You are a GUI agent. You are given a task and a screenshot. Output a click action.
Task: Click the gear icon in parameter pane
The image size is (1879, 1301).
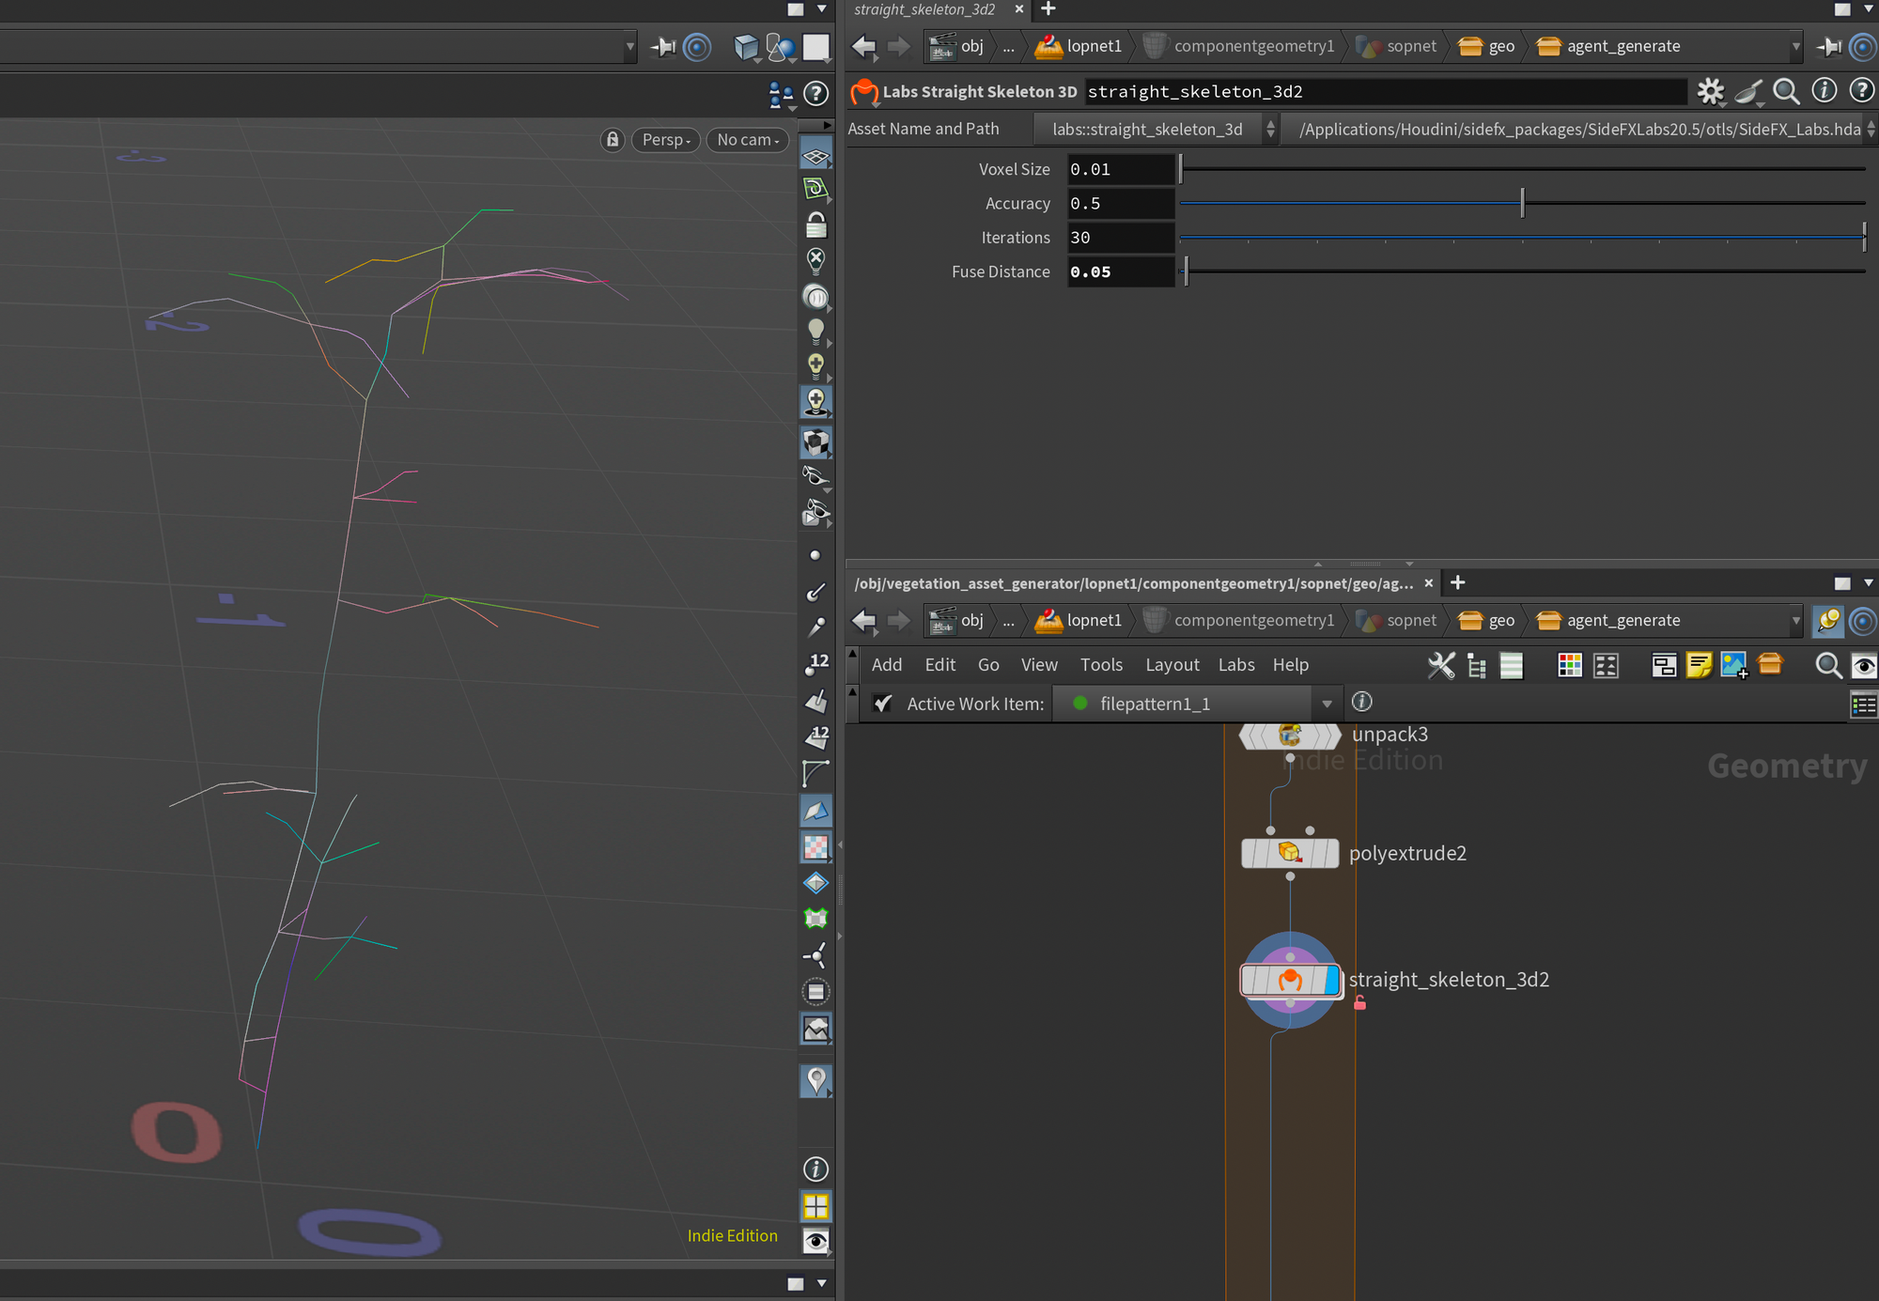(1710, 91)
